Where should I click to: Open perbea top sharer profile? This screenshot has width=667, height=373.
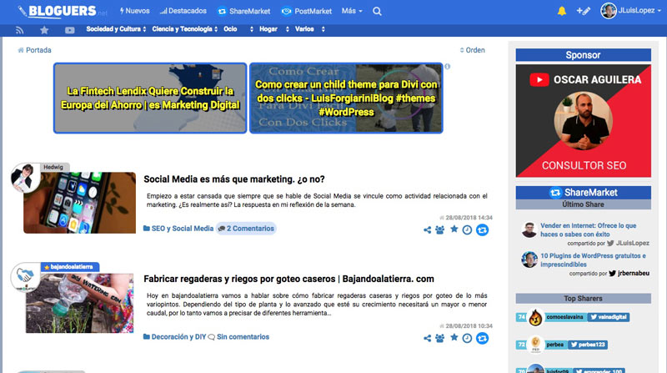pos(555,345)
